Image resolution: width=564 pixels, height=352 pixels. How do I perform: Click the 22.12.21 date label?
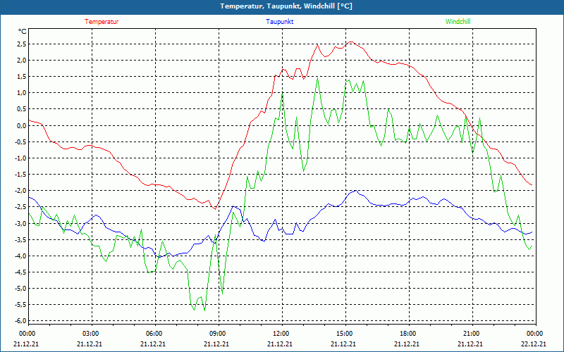point(534,344)
